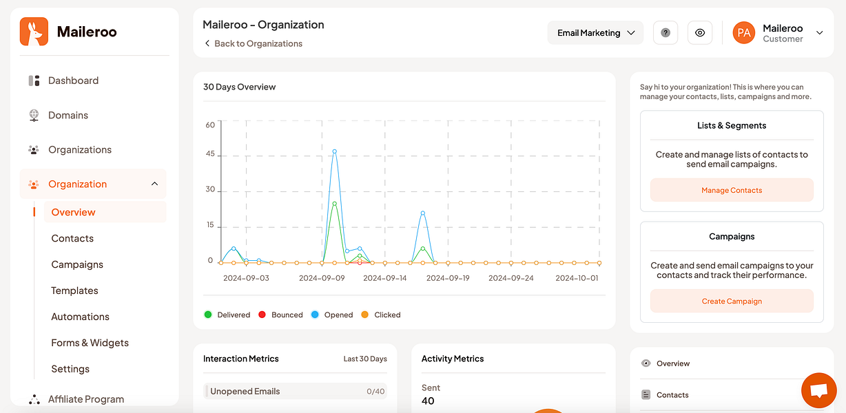Open the Email Marketing dropdown
The image size is (846, 413).
[596, 33]
